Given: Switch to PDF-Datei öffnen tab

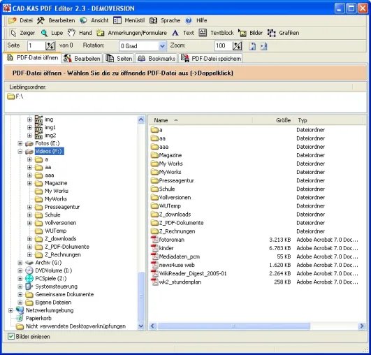Looking at the screenshot, I should (x=32, y=58).
